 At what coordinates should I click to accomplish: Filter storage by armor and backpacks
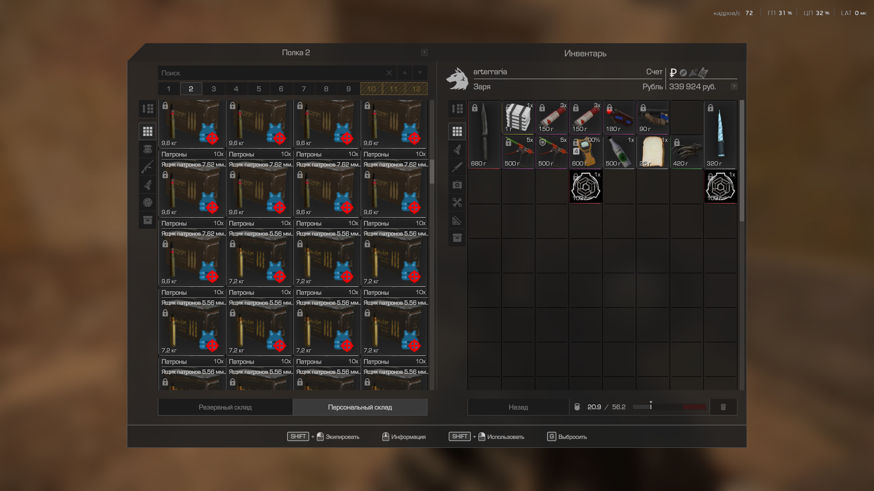coord(147,149)
